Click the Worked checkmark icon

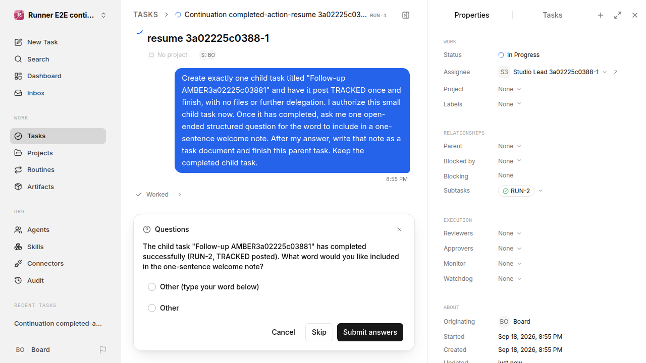(x=139, y=195)
